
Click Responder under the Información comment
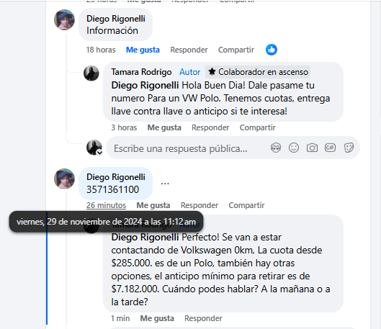tap(189, 50)
